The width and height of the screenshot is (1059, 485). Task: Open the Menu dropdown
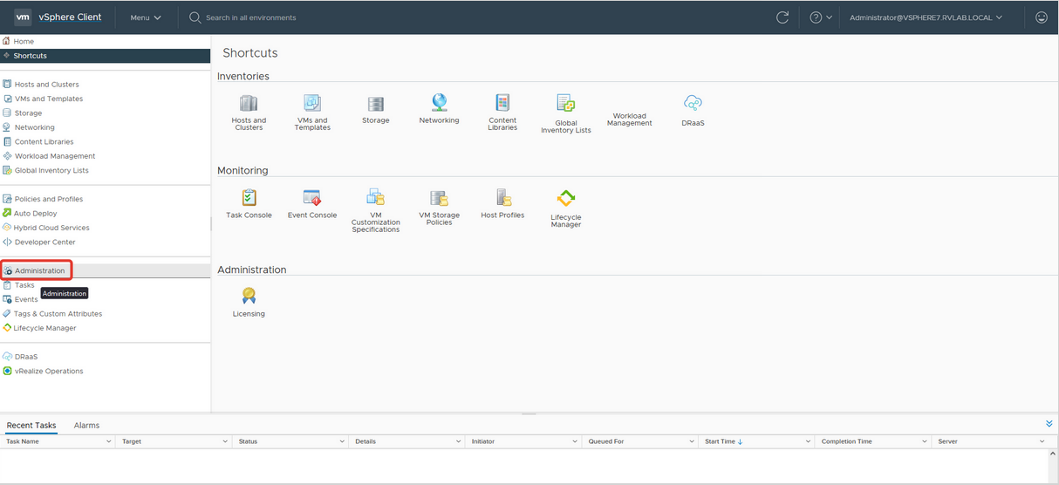pyautogui.click(x=146, y=17)
